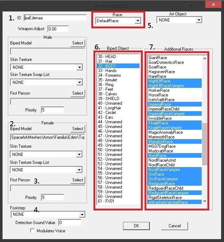Click the ID text field
224x242 pixels.
55,18
